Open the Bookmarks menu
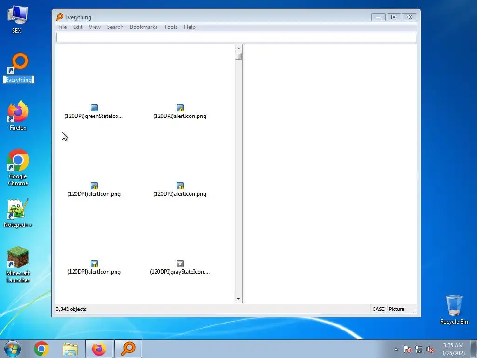477x358 pixels. point(143,27)
